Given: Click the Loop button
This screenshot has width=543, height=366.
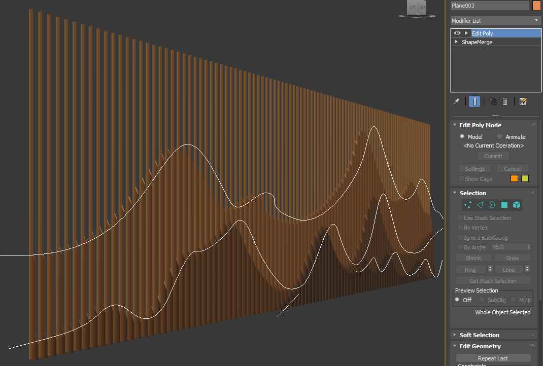Looking at the screenshot, I should click(x=508, y=269).
